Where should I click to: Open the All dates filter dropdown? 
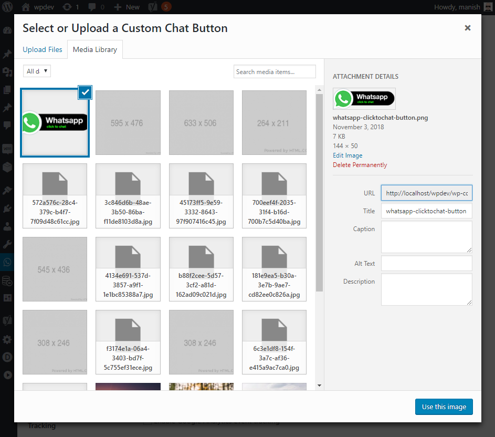point(37,71)
